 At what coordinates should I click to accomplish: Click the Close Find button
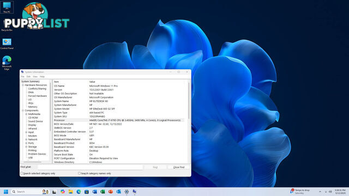[x=179, y=167]
